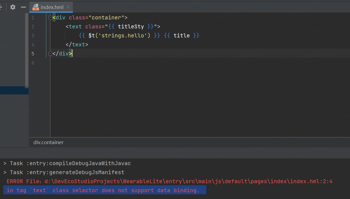This screenshot has width=350, height=199.
Task: Fold code using the line 5 marker
Action: coord(50,54)
